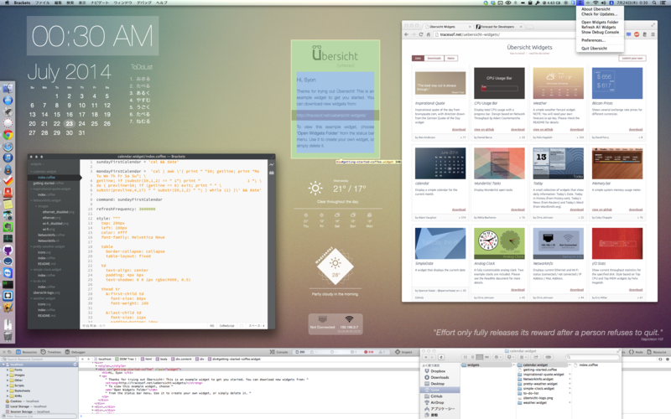
Task: Select Check for Updates menu entry
Action: coord(599,14)
